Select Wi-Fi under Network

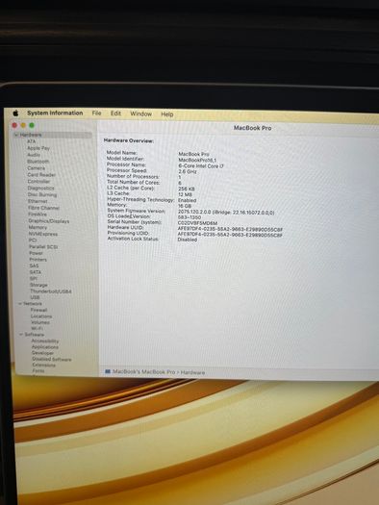point(37,328)
